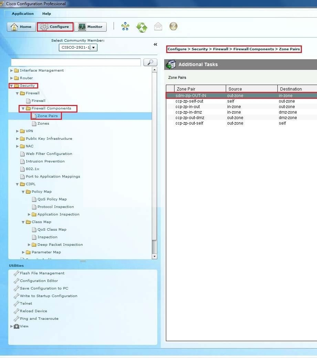
Task: Click the tree scrollbar up arrow
Action: click(155, 70)
